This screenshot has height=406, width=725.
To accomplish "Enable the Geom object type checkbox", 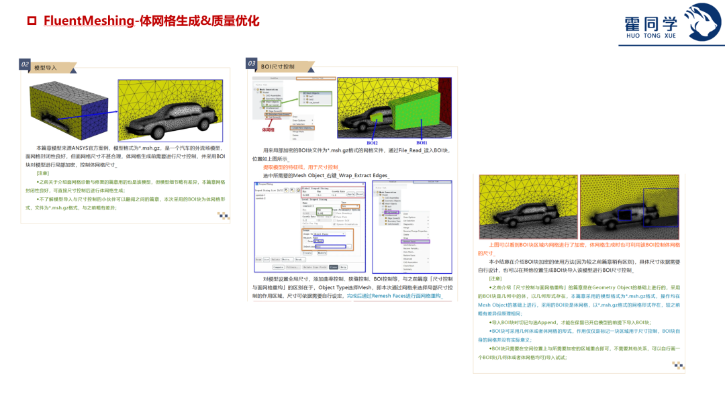I will [x=305, y=242].
